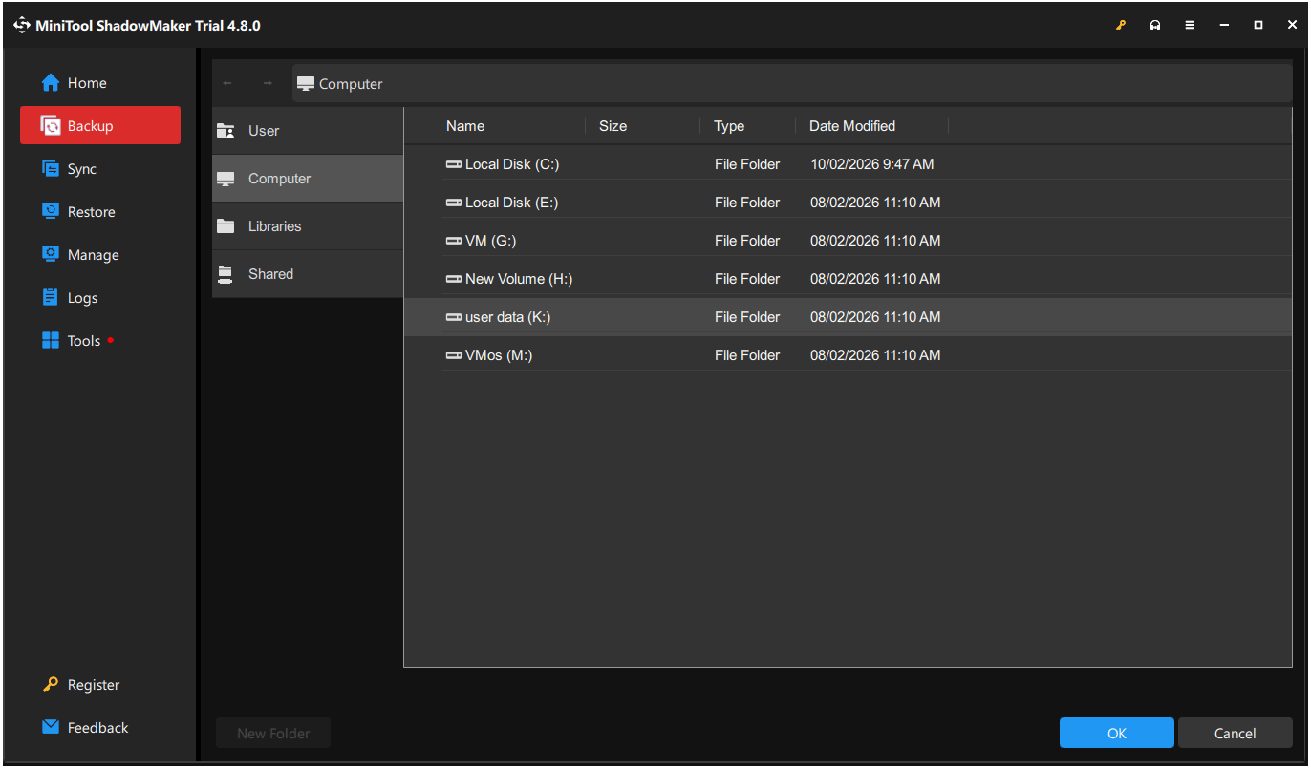The width and height of the screenshot is (1311, 769).
Task: View the Logs panel
Action: pos(84,297)
